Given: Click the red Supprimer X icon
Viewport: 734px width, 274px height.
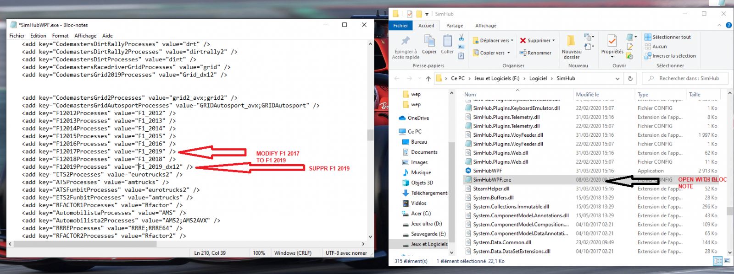Looking at the screenshot, I should [523, 41].
